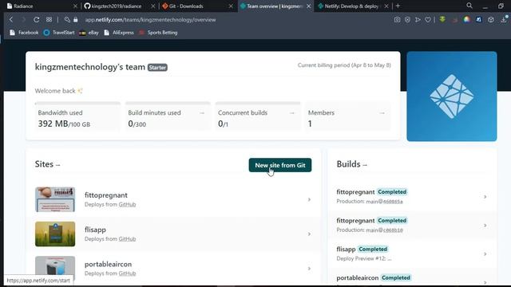This screenshot has width=511, height=287.
Task: Open the TravelStart bookmark
Action: point(59,33)
